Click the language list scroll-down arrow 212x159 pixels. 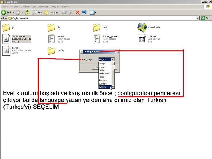pyautogui.click(x=113, y=87)
